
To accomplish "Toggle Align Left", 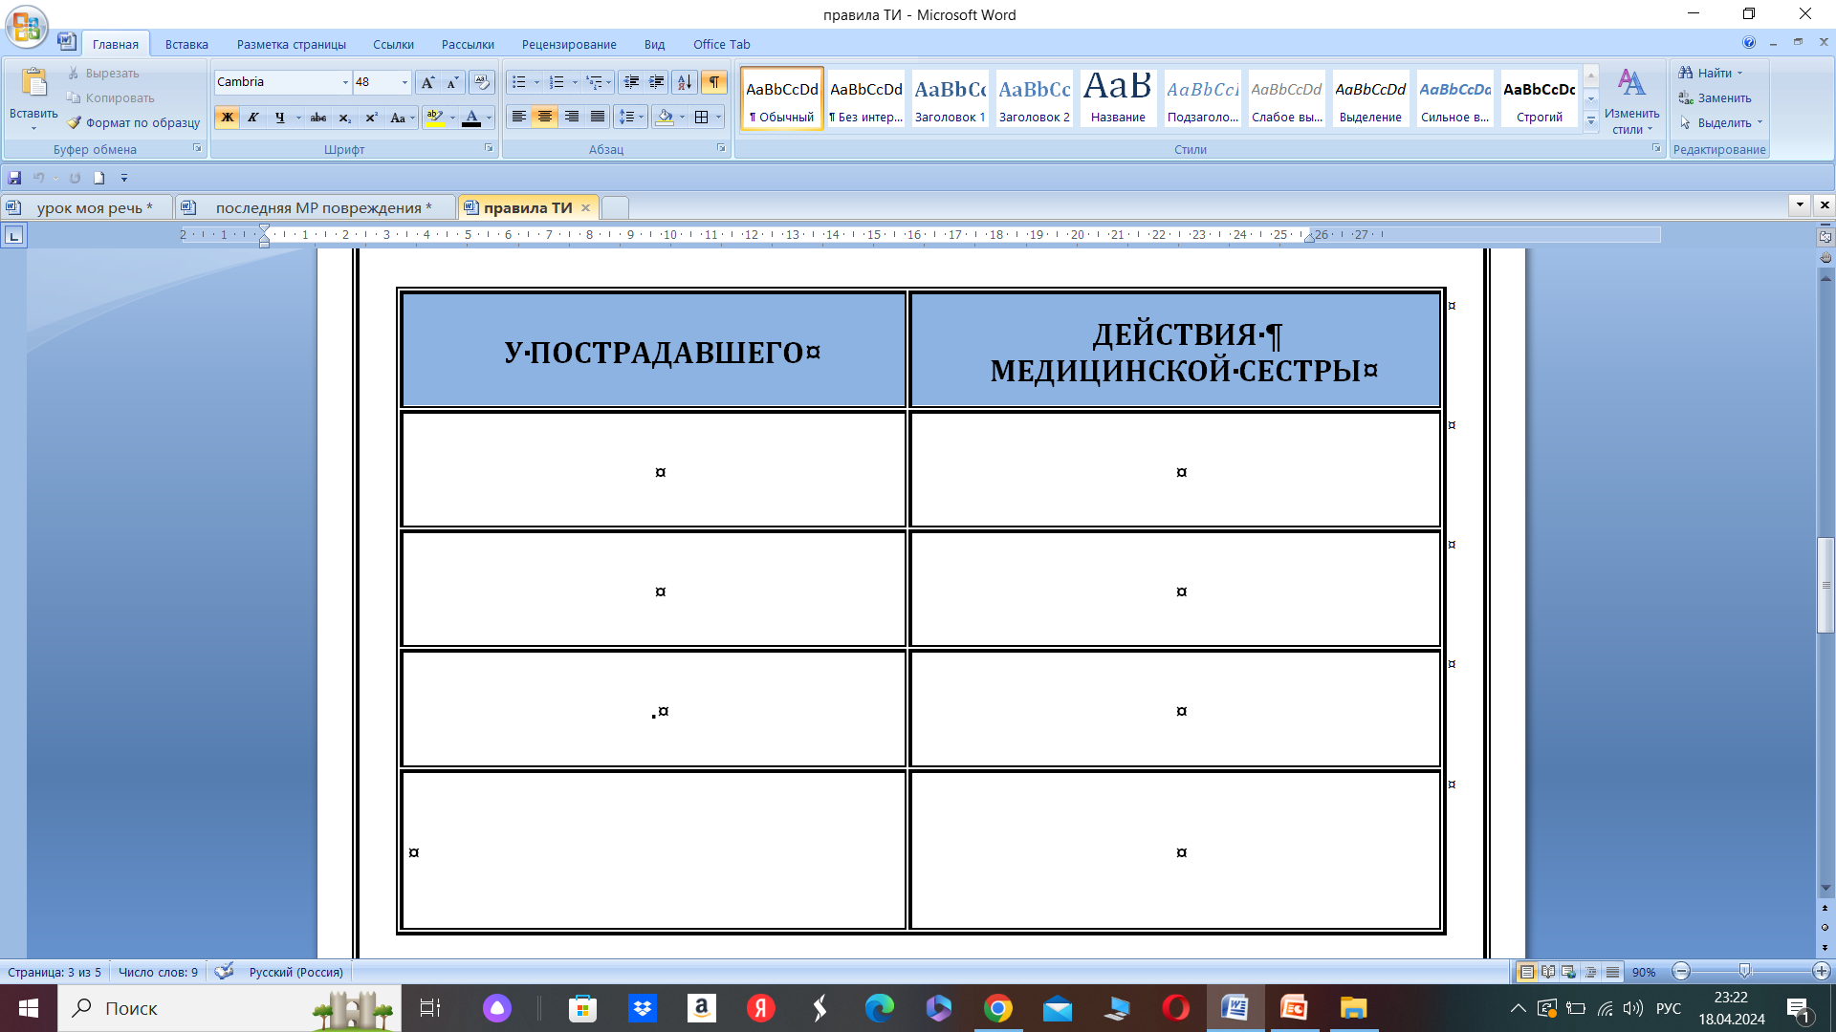I will pyautogui.click(x=518, y=117).
